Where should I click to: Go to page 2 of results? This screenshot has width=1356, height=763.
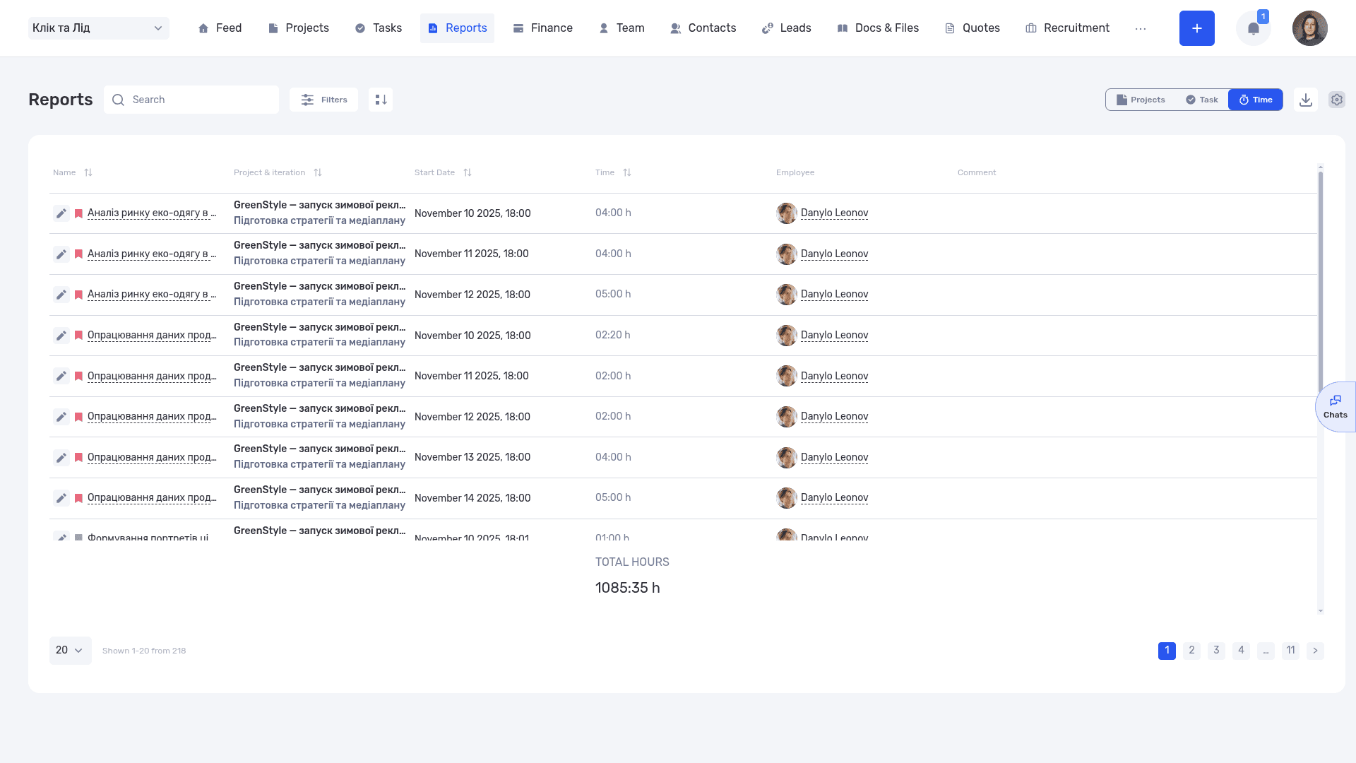(x=1191, y=651)
